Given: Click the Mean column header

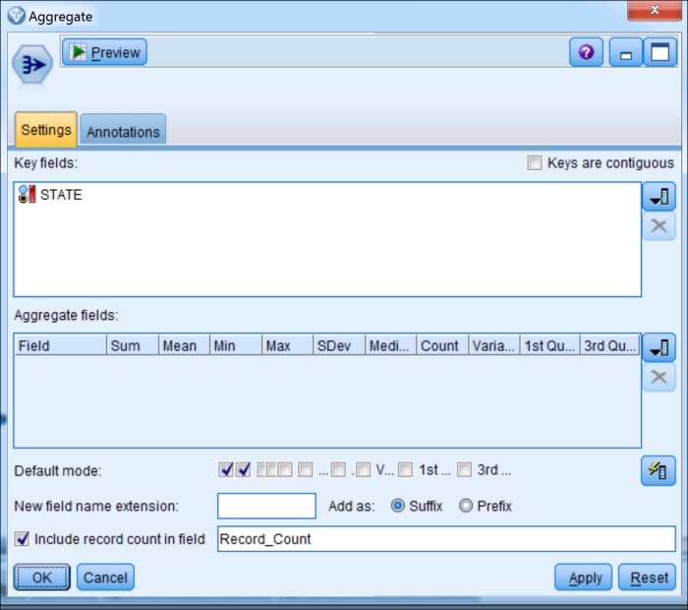Looking at the screenshot, I should click(x=185, y=345).
